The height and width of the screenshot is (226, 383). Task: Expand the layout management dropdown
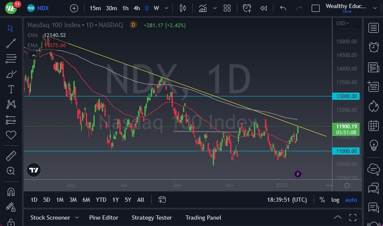(375, 8)
